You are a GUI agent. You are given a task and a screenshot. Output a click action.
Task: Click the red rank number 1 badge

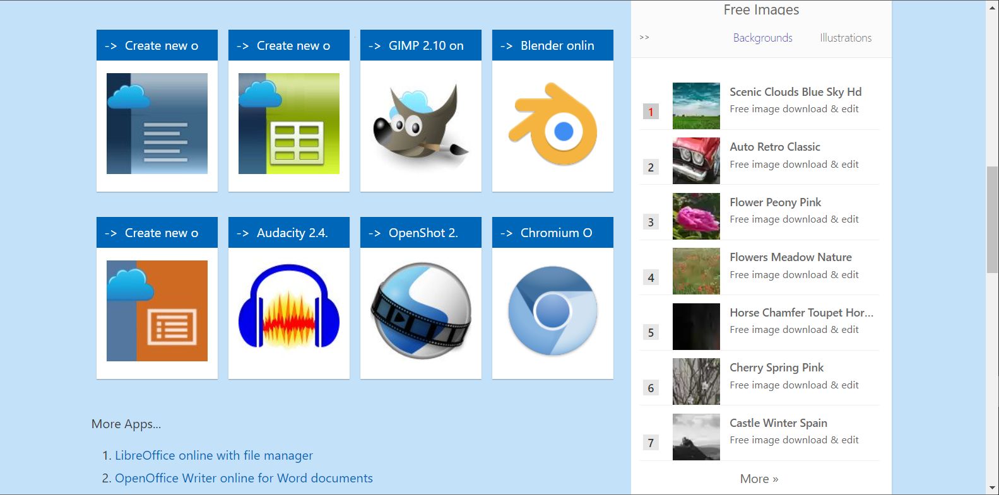click(x=651, y=112)
